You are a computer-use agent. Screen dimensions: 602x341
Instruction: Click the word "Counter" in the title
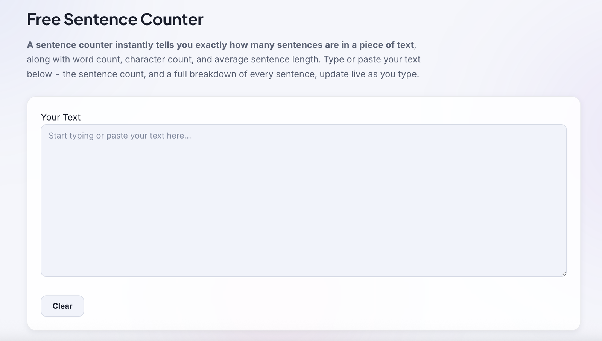pyautogui.click(x=172, y=19)
